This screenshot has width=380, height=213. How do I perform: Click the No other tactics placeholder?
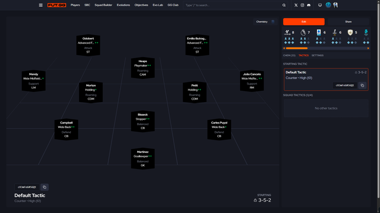click(x=326, y=108)
